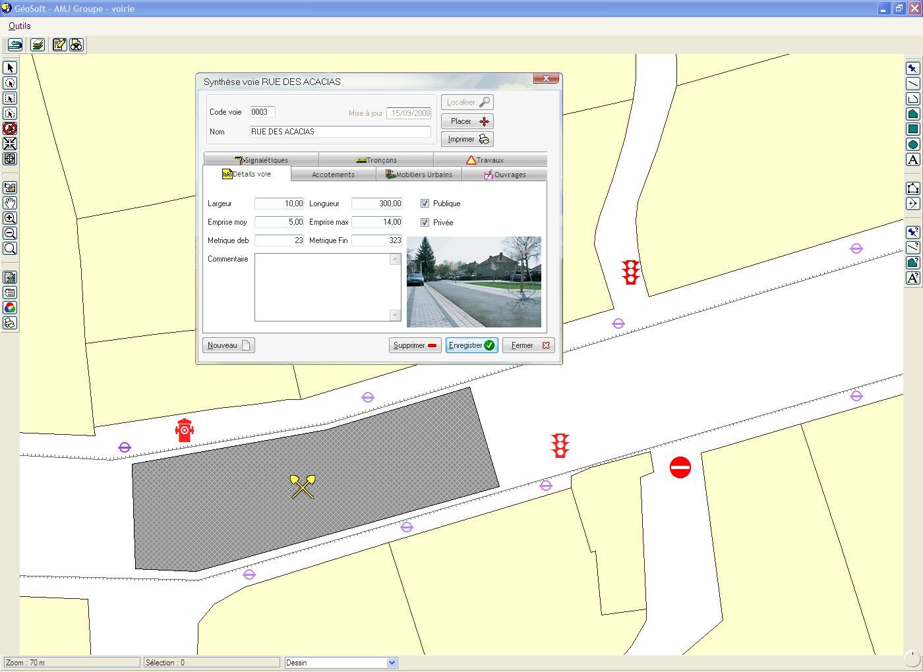Click the Zoom : 70 m status text

(x=25, y=663)
